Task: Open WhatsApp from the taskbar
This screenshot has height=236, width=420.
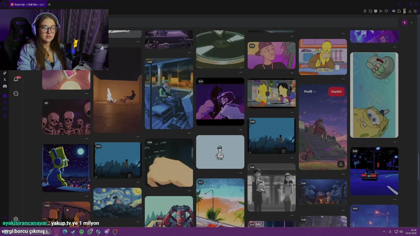Action: 90,232
